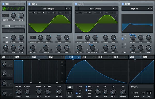Select the sawtooth waveform in SUB
Viewport: 155px width, 99px height.
point(15,9)
